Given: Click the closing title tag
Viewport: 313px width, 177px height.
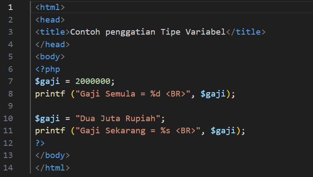Looking at the screenshot, I should 246,32.
